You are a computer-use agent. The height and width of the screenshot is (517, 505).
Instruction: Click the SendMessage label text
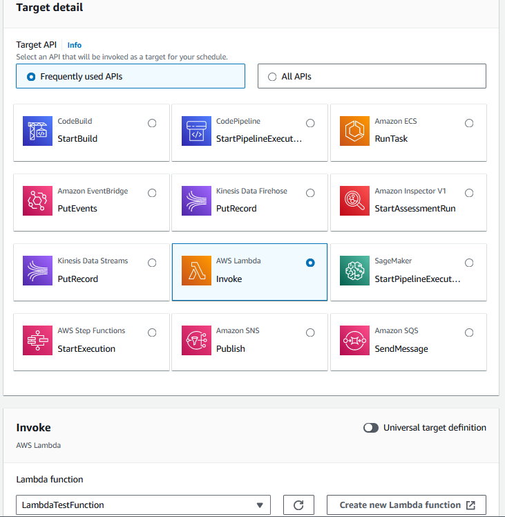[401, 348]
